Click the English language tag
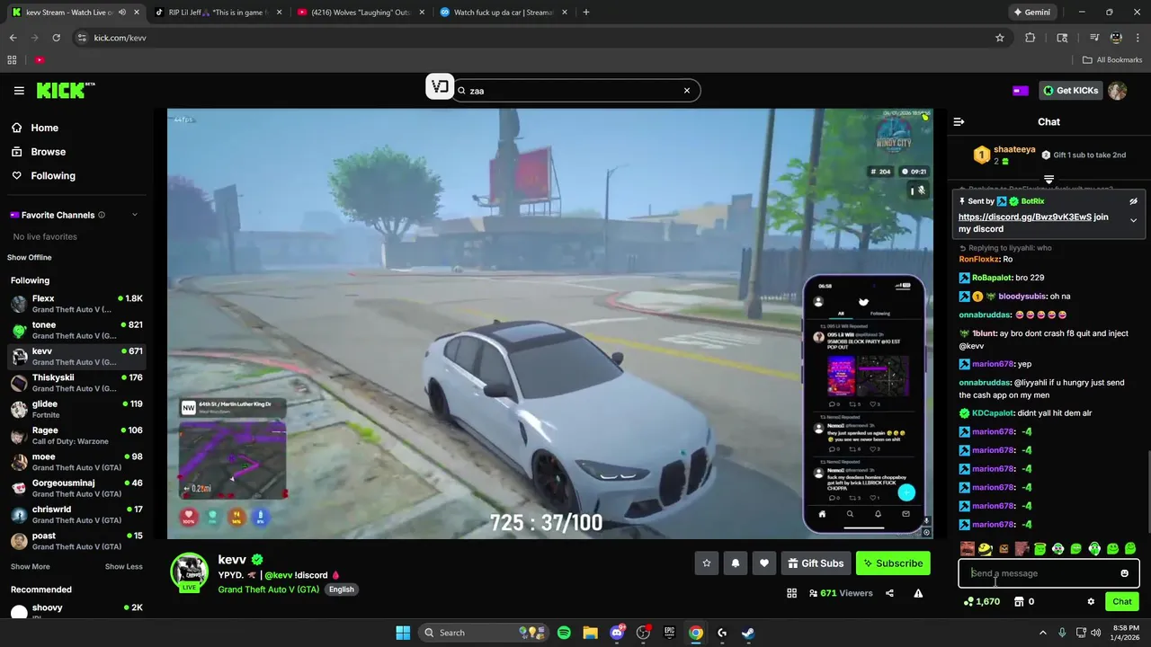The image size is (1151, 647). (341, 589)
